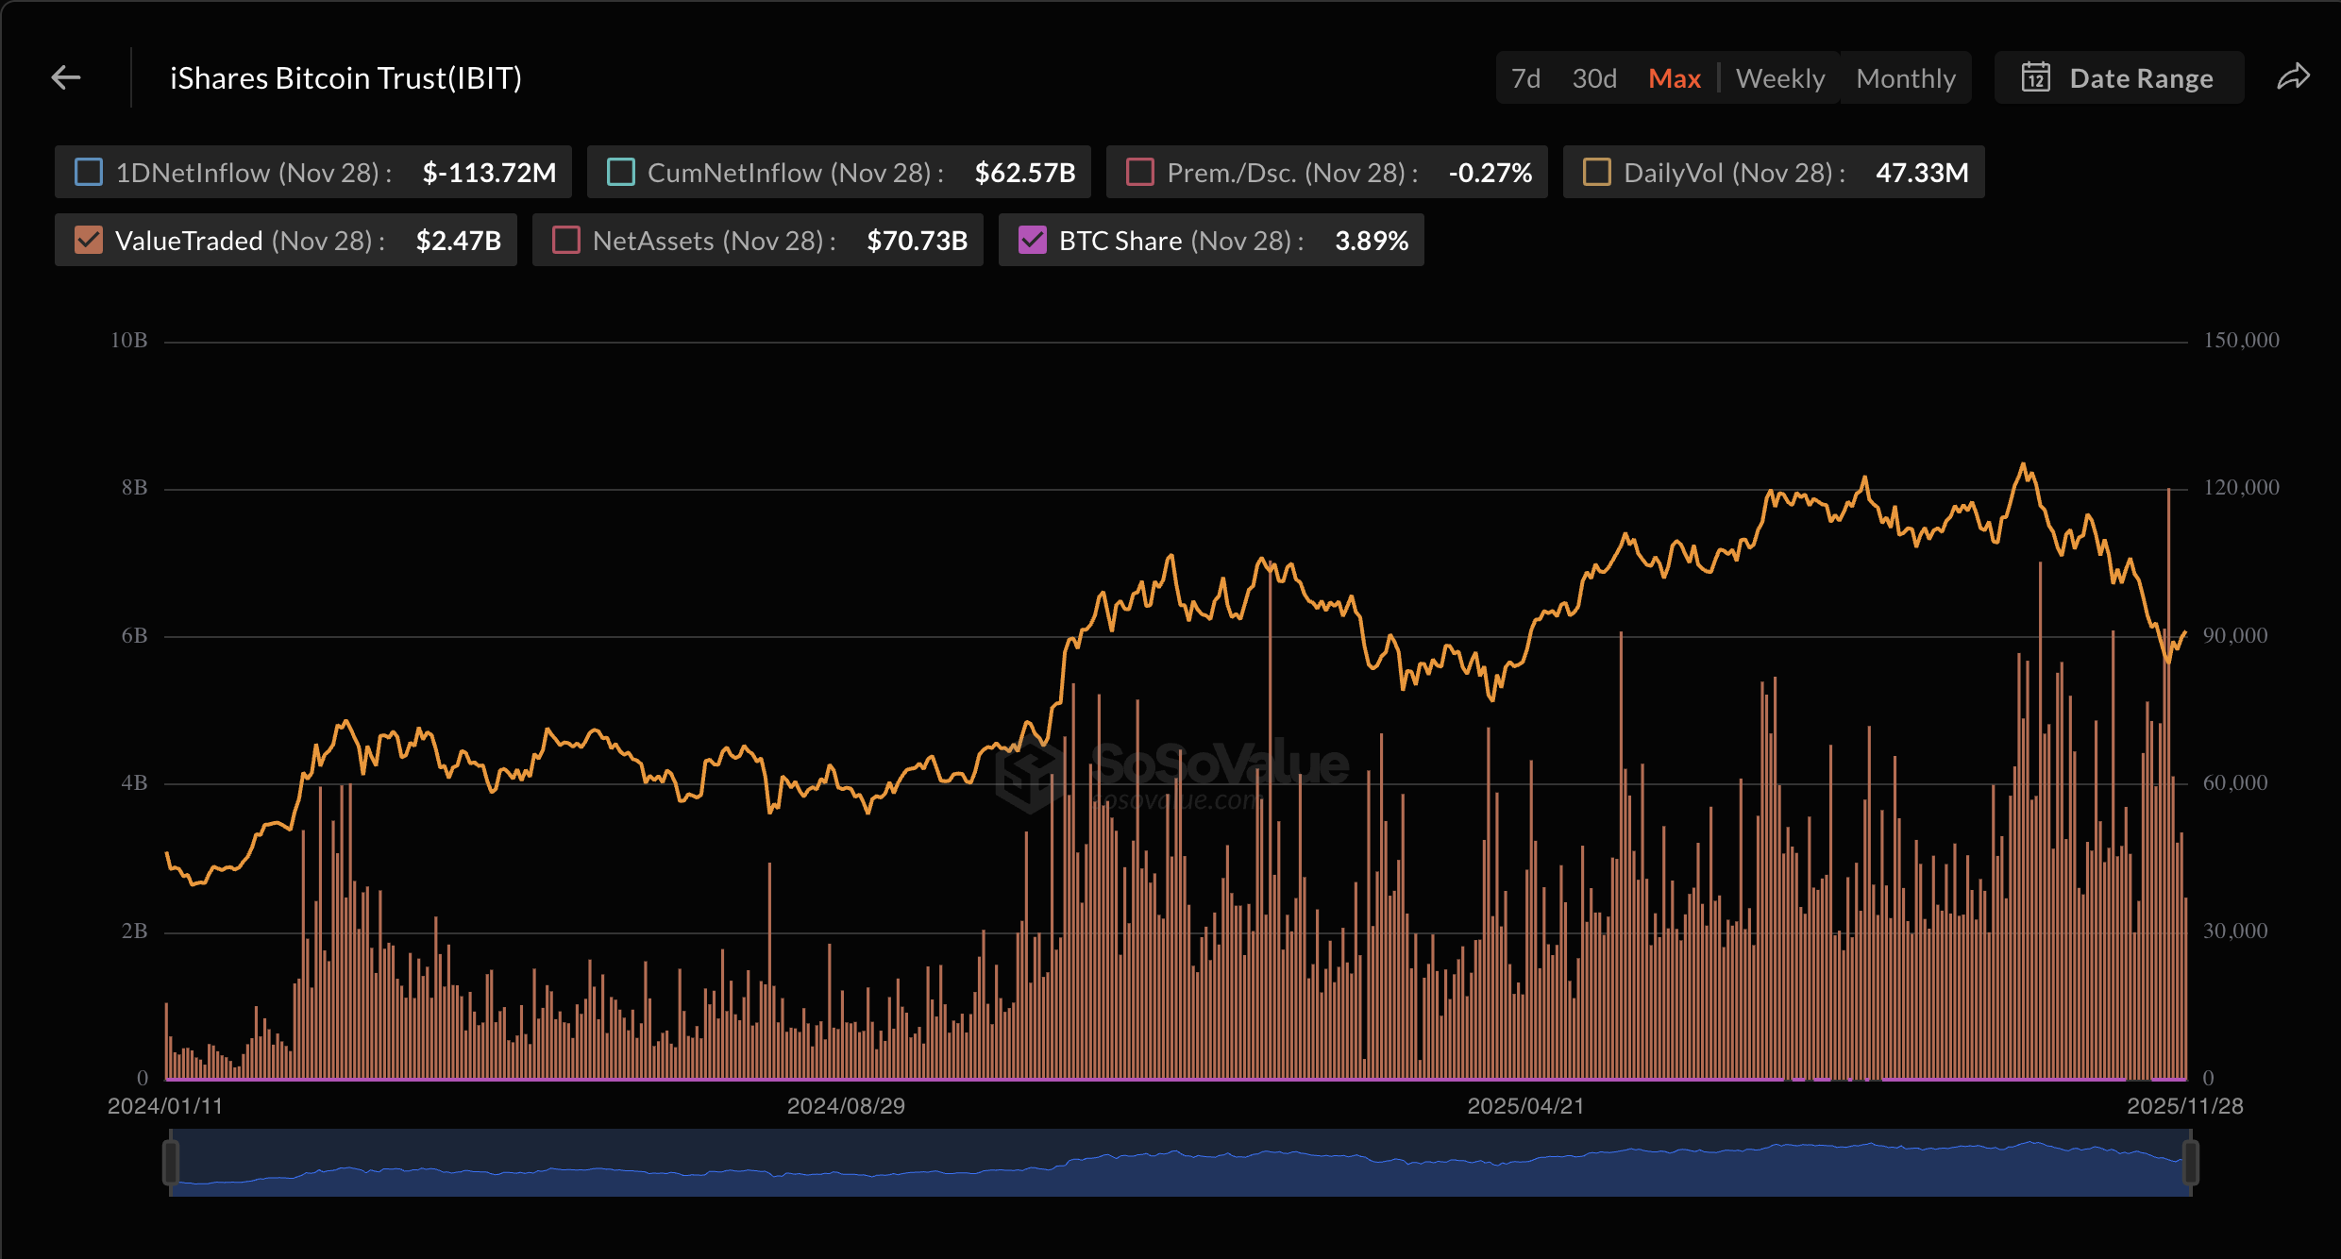Click the iShares Bitcoin Trust(IBIT) title

345,78
